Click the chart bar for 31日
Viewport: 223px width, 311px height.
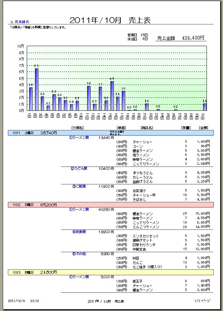pos(204,107)
